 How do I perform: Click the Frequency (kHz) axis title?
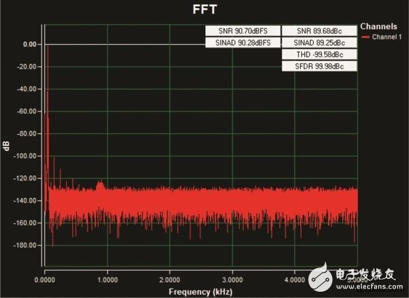point(201,290)
